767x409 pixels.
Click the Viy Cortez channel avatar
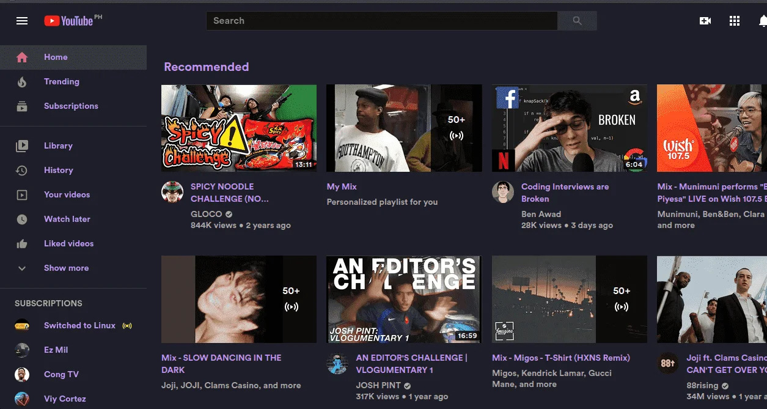pyautogui.click(x=22, y=399)
